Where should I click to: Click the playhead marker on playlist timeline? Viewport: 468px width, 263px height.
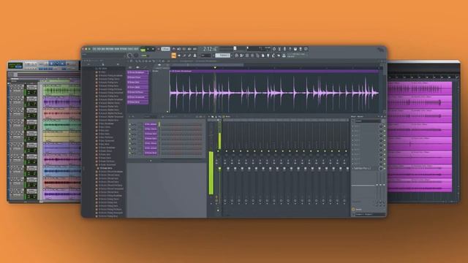[x=215, y=68]
